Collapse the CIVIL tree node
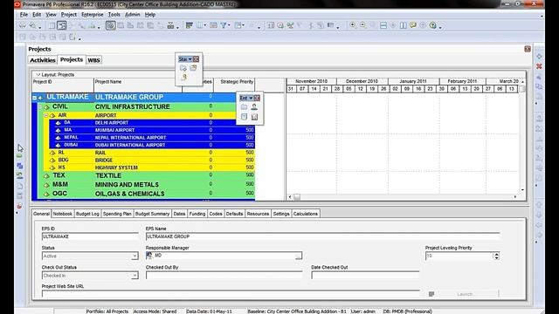This screenshot has width=559, height=314. click(40, 106)
